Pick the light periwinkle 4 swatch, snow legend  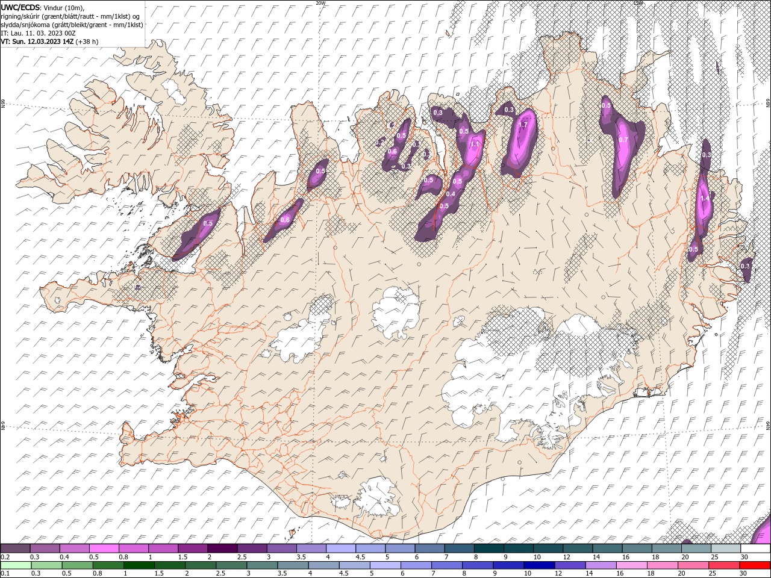pos(340,548)
